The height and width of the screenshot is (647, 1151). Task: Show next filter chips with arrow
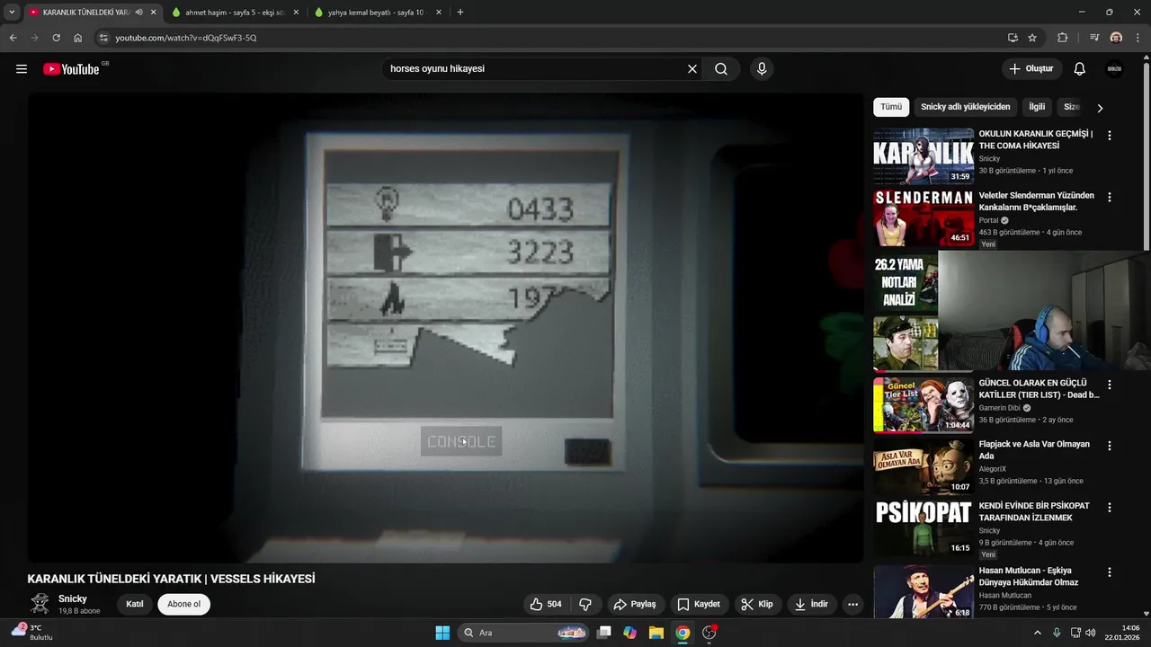(1099, 108)
